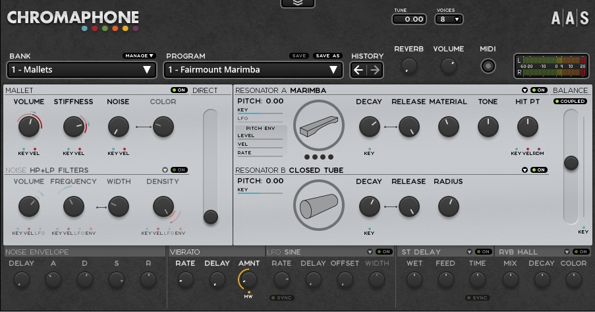Click the Mallet Volume knob
This screenshot has height=312, width=595.
click(x=29, y=127)
